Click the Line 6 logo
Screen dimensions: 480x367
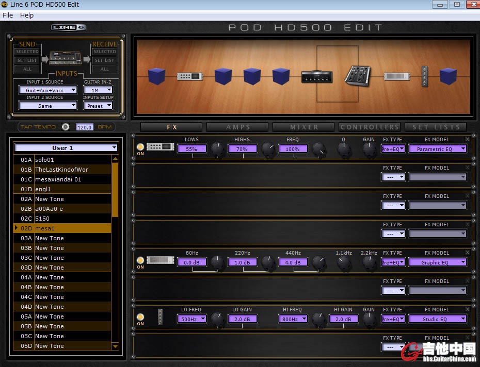pos(68,27)
